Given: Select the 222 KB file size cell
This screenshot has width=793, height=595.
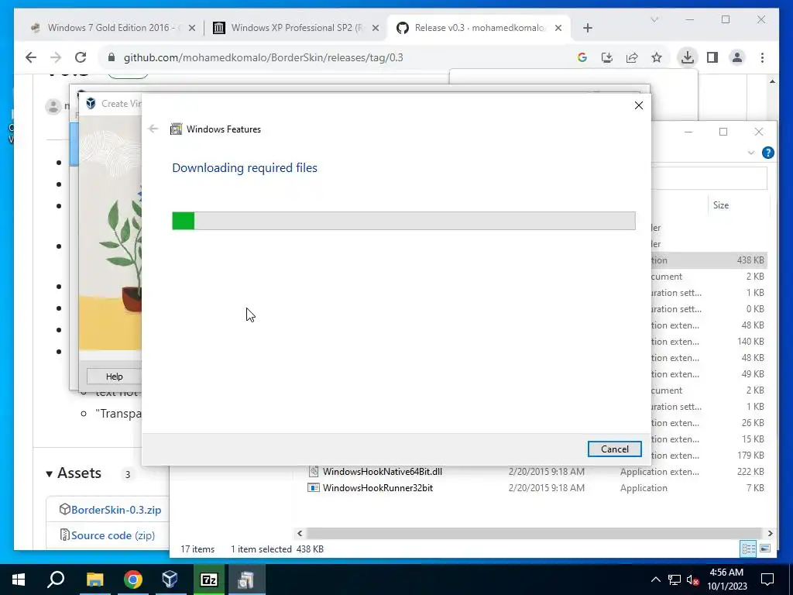Looking at the screenshot, I should [x=750, y=472].
